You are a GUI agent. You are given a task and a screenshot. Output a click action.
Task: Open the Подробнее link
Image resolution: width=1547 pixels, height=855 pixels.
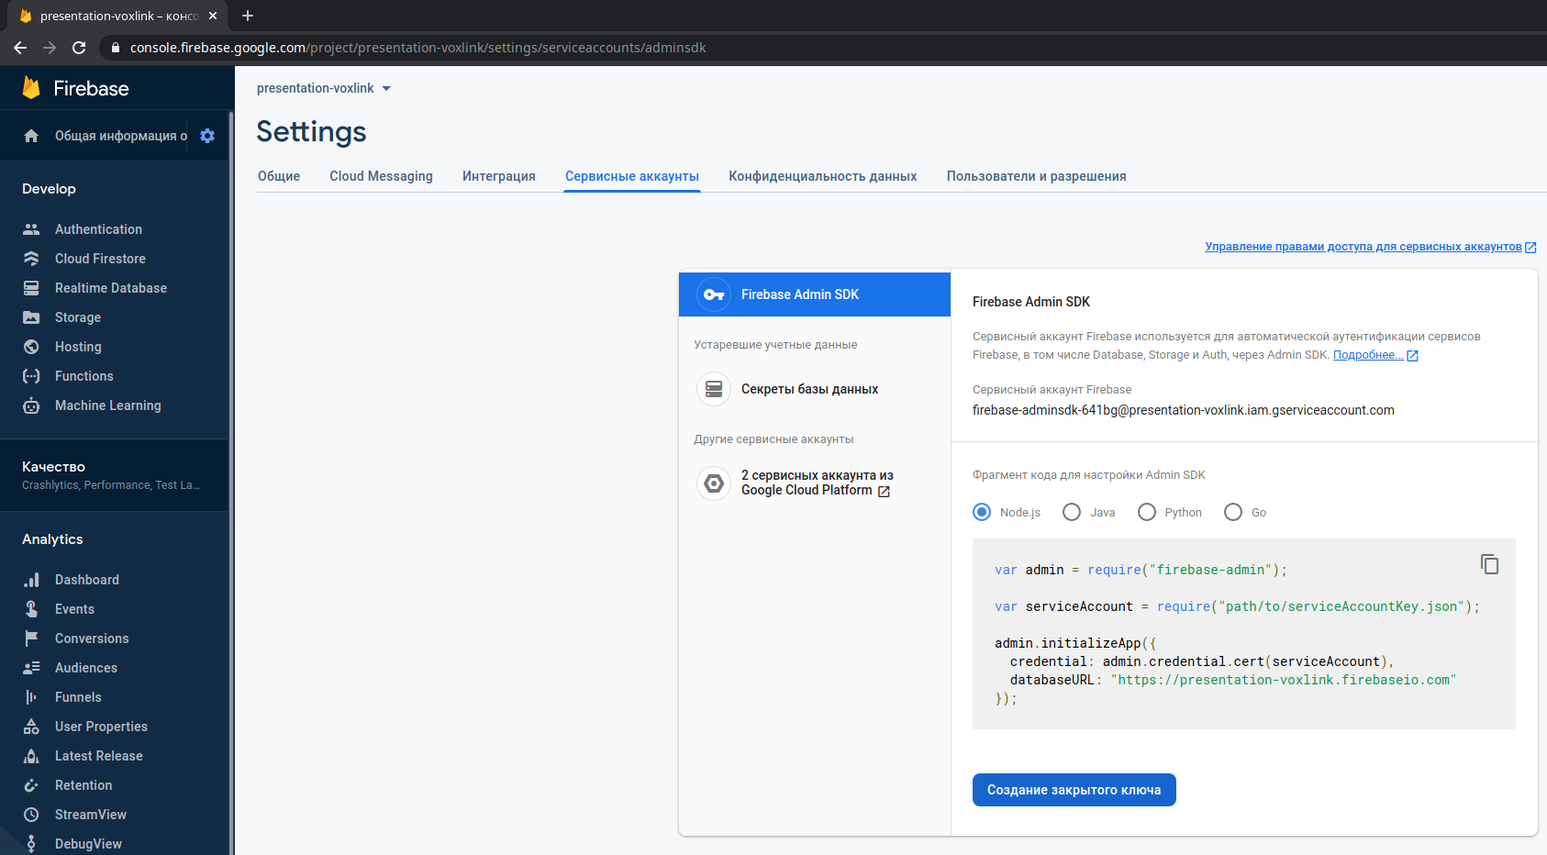tap(1367, 355)
